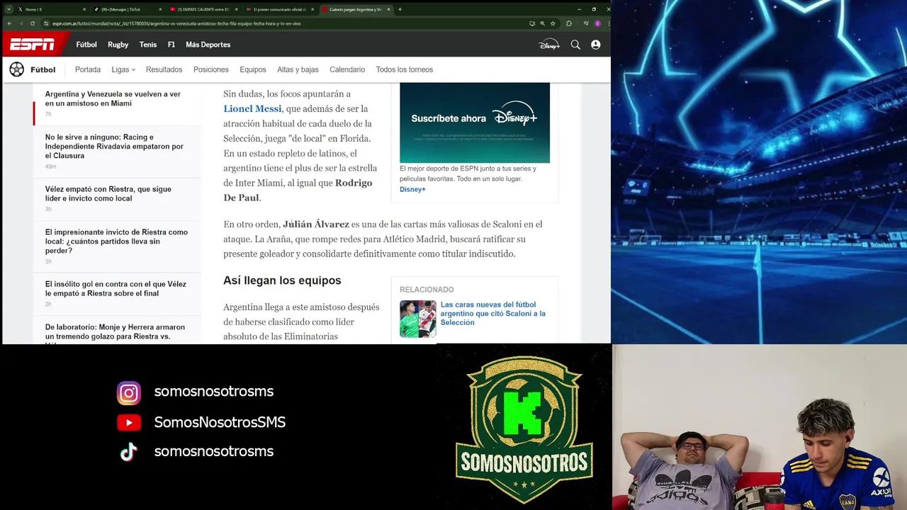The width and height of the screenshot is (907, 510).
Task: Click the YouTube icon in overlay
Action: point(129,423)
